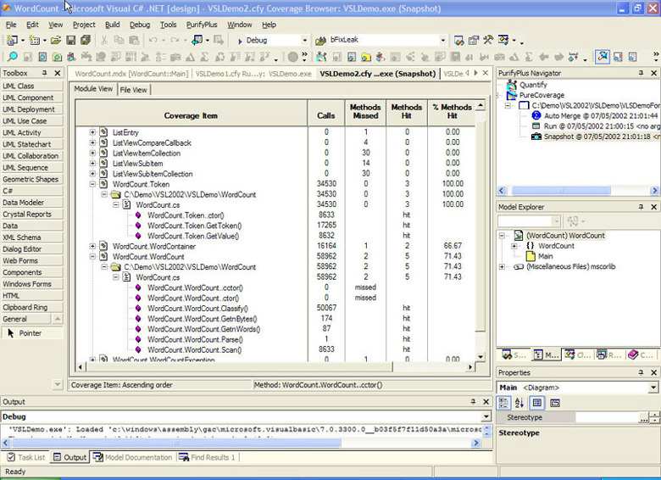This screenshot has height=480, width=661.
Task: Click the Property Pages icon in the Properties panel
Action: 555,403
